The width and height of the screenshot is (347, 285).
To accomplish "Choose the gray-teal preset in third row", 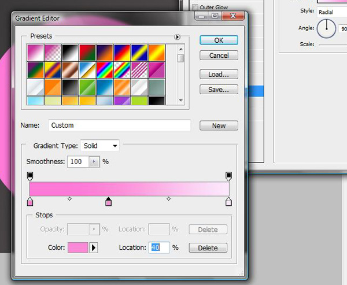I will (x=157, y=87).
